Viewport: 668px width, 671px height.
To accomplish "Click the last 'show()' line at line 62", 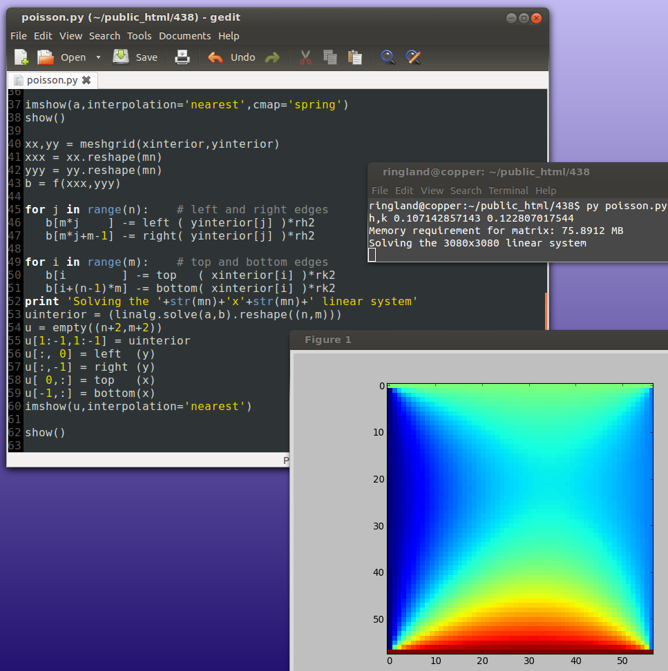I will click(45, 433).
